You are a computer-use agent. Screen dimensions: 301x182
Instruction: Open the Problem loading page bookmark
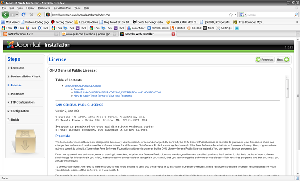click(x=35, y=22)
